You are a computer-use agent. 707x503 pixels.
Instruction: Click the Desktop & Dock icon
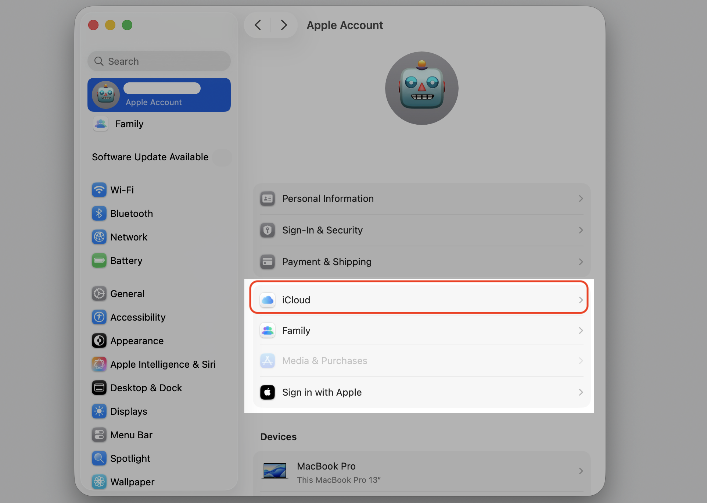click(x=99, y=388)
